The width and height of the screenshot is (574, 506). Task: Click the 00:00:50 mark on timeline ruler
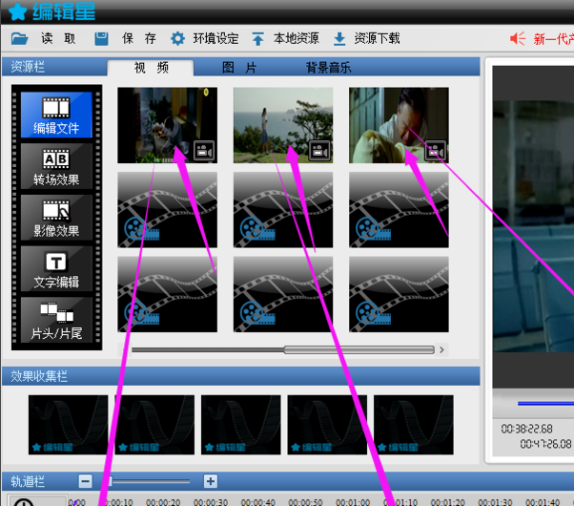305,502
